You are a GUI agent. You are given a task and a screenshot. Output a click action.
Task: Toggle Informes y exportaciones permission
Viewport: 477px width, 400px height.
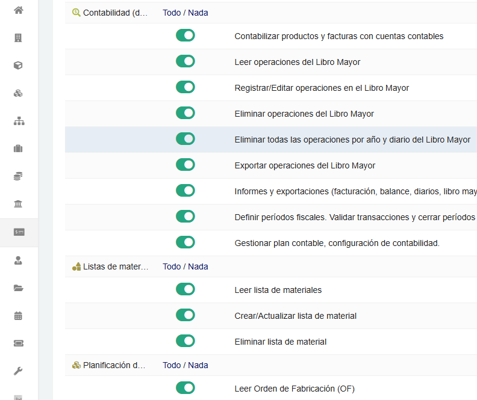coord(185,191)
